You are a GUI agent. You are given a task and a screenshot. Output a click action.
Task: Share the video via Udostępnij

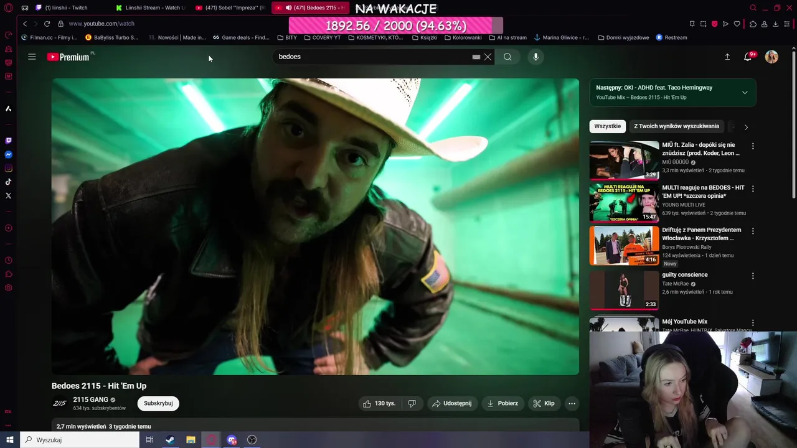(x=452, y=403)
